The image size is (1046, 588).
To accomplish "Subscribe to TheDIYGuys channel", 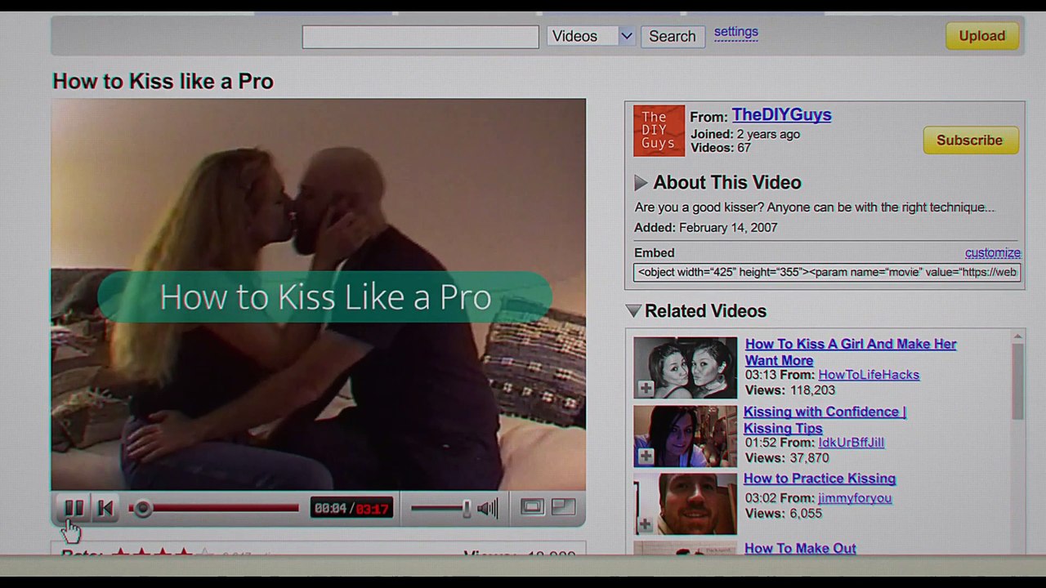I will pyautogui.click(x=970, y=140).
